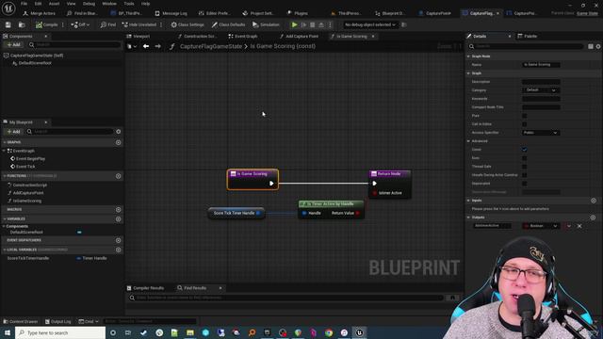Select DefaultSceneRoot in Components tree
The width and height of the screenshot is (603, 339).
pyautogui.click(x=35, y=63)
